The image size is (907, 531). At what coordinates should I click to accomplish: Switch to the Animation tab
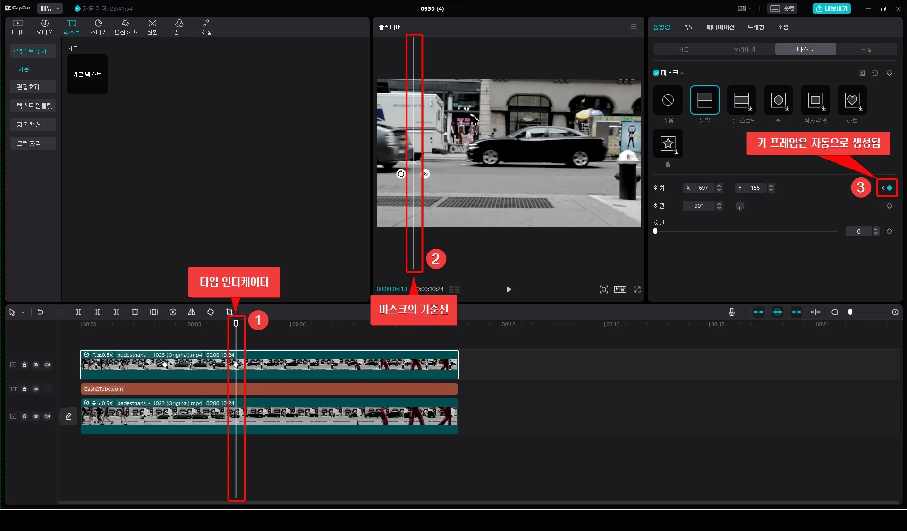coord(720,27)
